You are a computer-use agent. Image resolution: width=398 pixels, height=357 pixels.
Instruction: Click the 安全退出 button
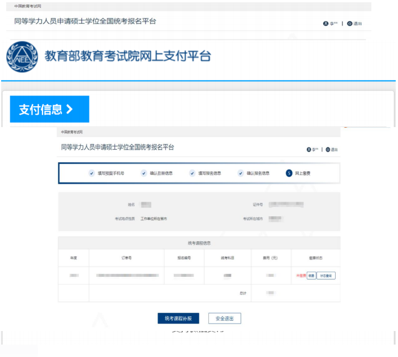(225, 318)
